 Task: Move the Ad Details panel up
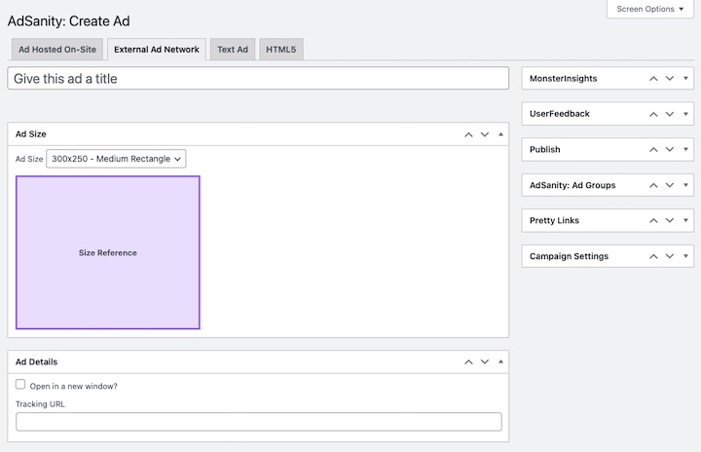pos(468,361)
